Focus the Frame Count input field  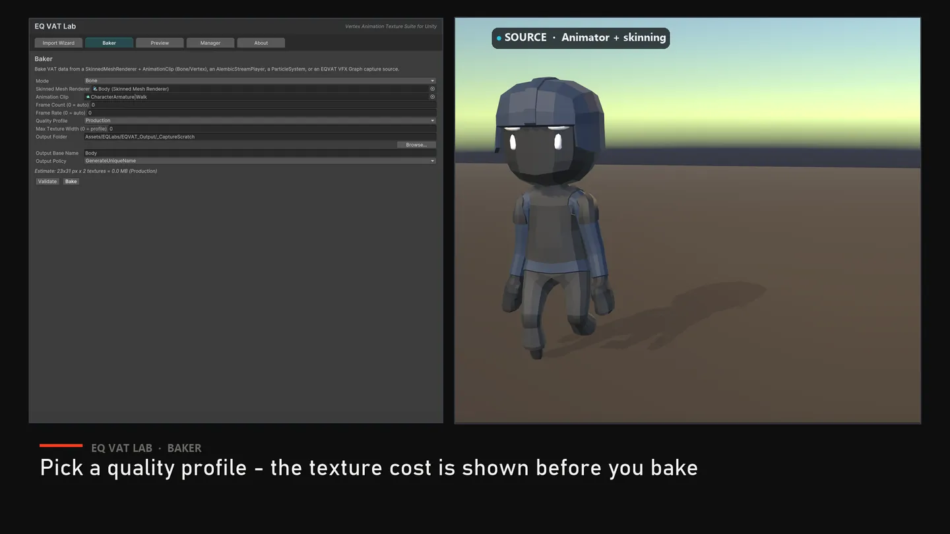(263, 105)
